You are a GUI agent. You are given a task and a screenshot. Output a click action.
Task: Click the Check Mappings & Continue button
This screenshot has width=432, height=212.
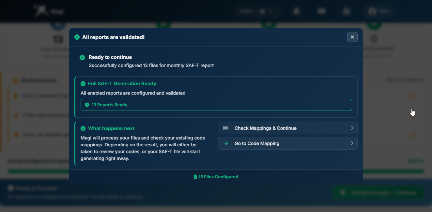(x=287, y=128)
